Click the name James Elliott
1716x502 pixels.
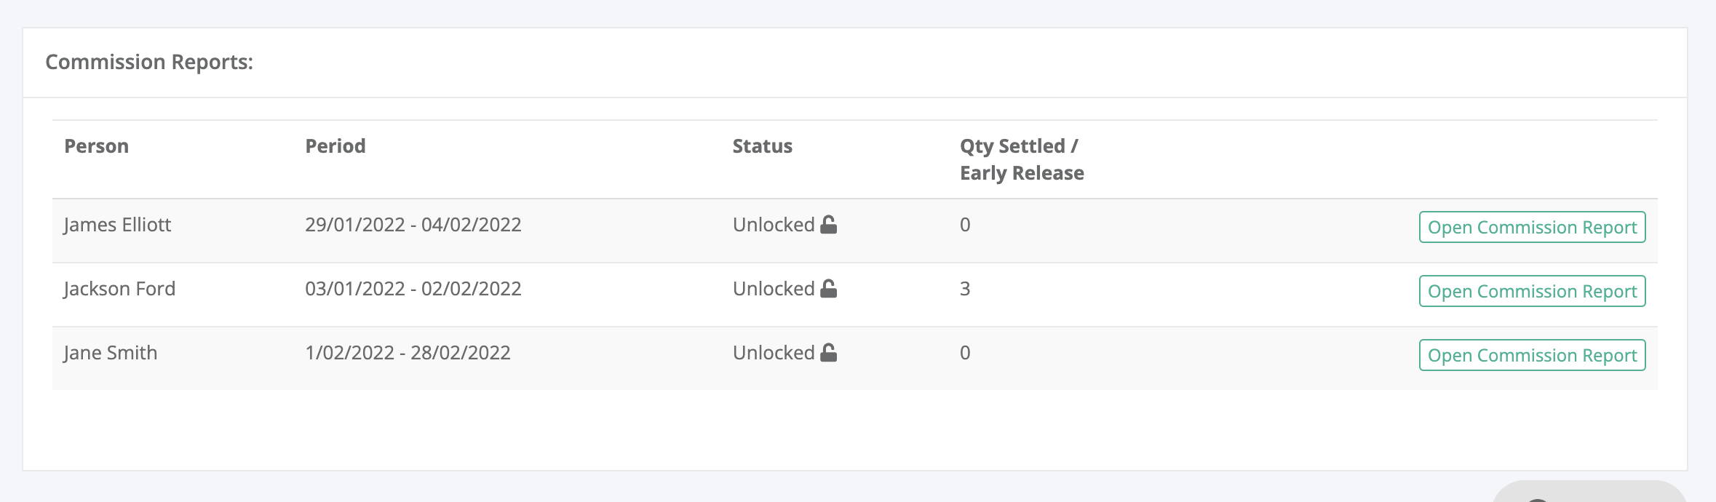pos(117,225)
